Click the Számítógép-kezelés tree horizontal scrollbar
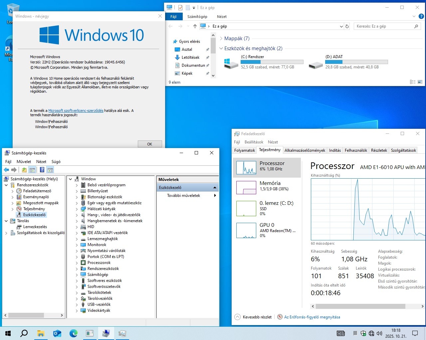 (x=26, y=315)
